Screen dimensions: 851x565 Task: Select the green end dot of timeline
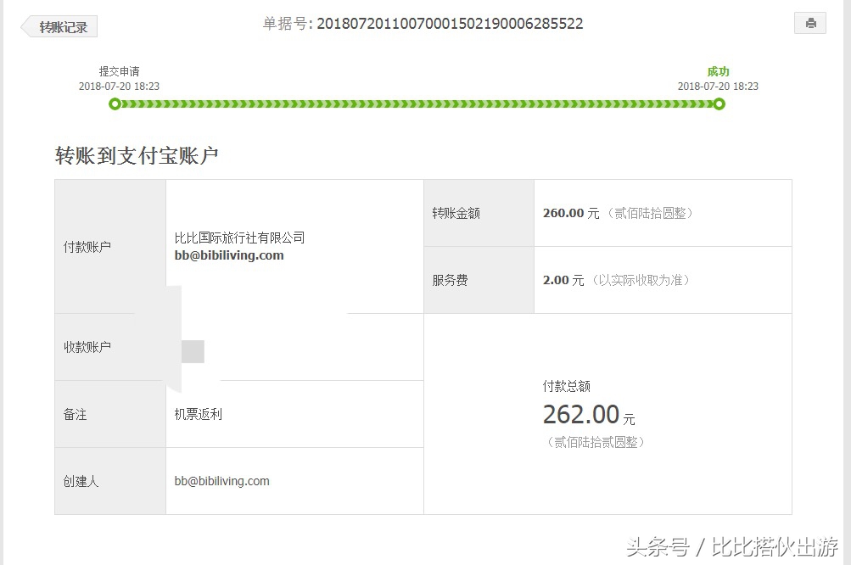coord(719,103)
